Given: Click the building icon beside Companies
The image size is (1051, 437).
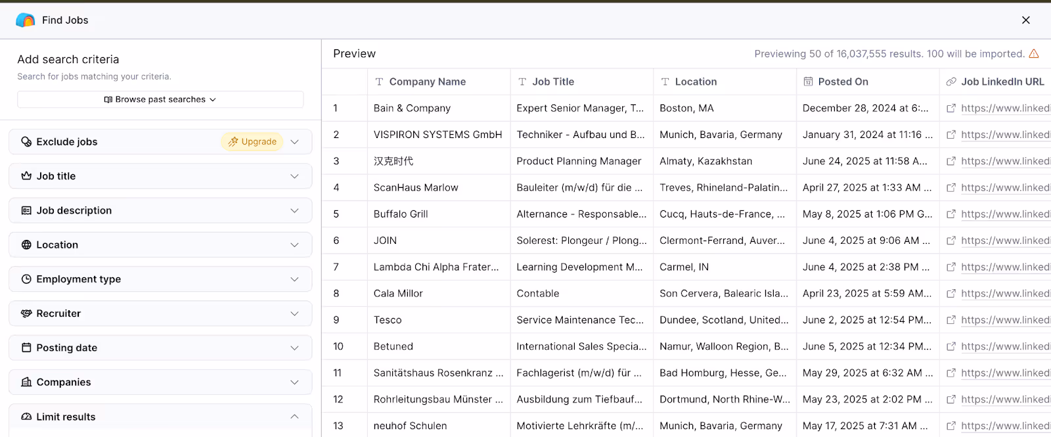Looking at the screenshot, I should pos(26,382).
